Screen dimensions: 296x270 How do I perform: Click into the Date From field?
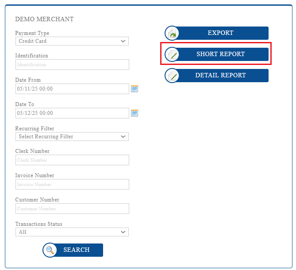[x=72, y=89]
